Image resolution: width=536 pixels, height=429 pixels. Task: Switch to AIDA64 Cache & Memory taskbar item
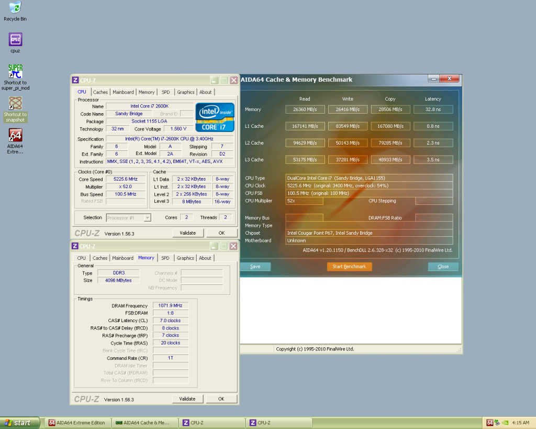[x=144, y=423]
